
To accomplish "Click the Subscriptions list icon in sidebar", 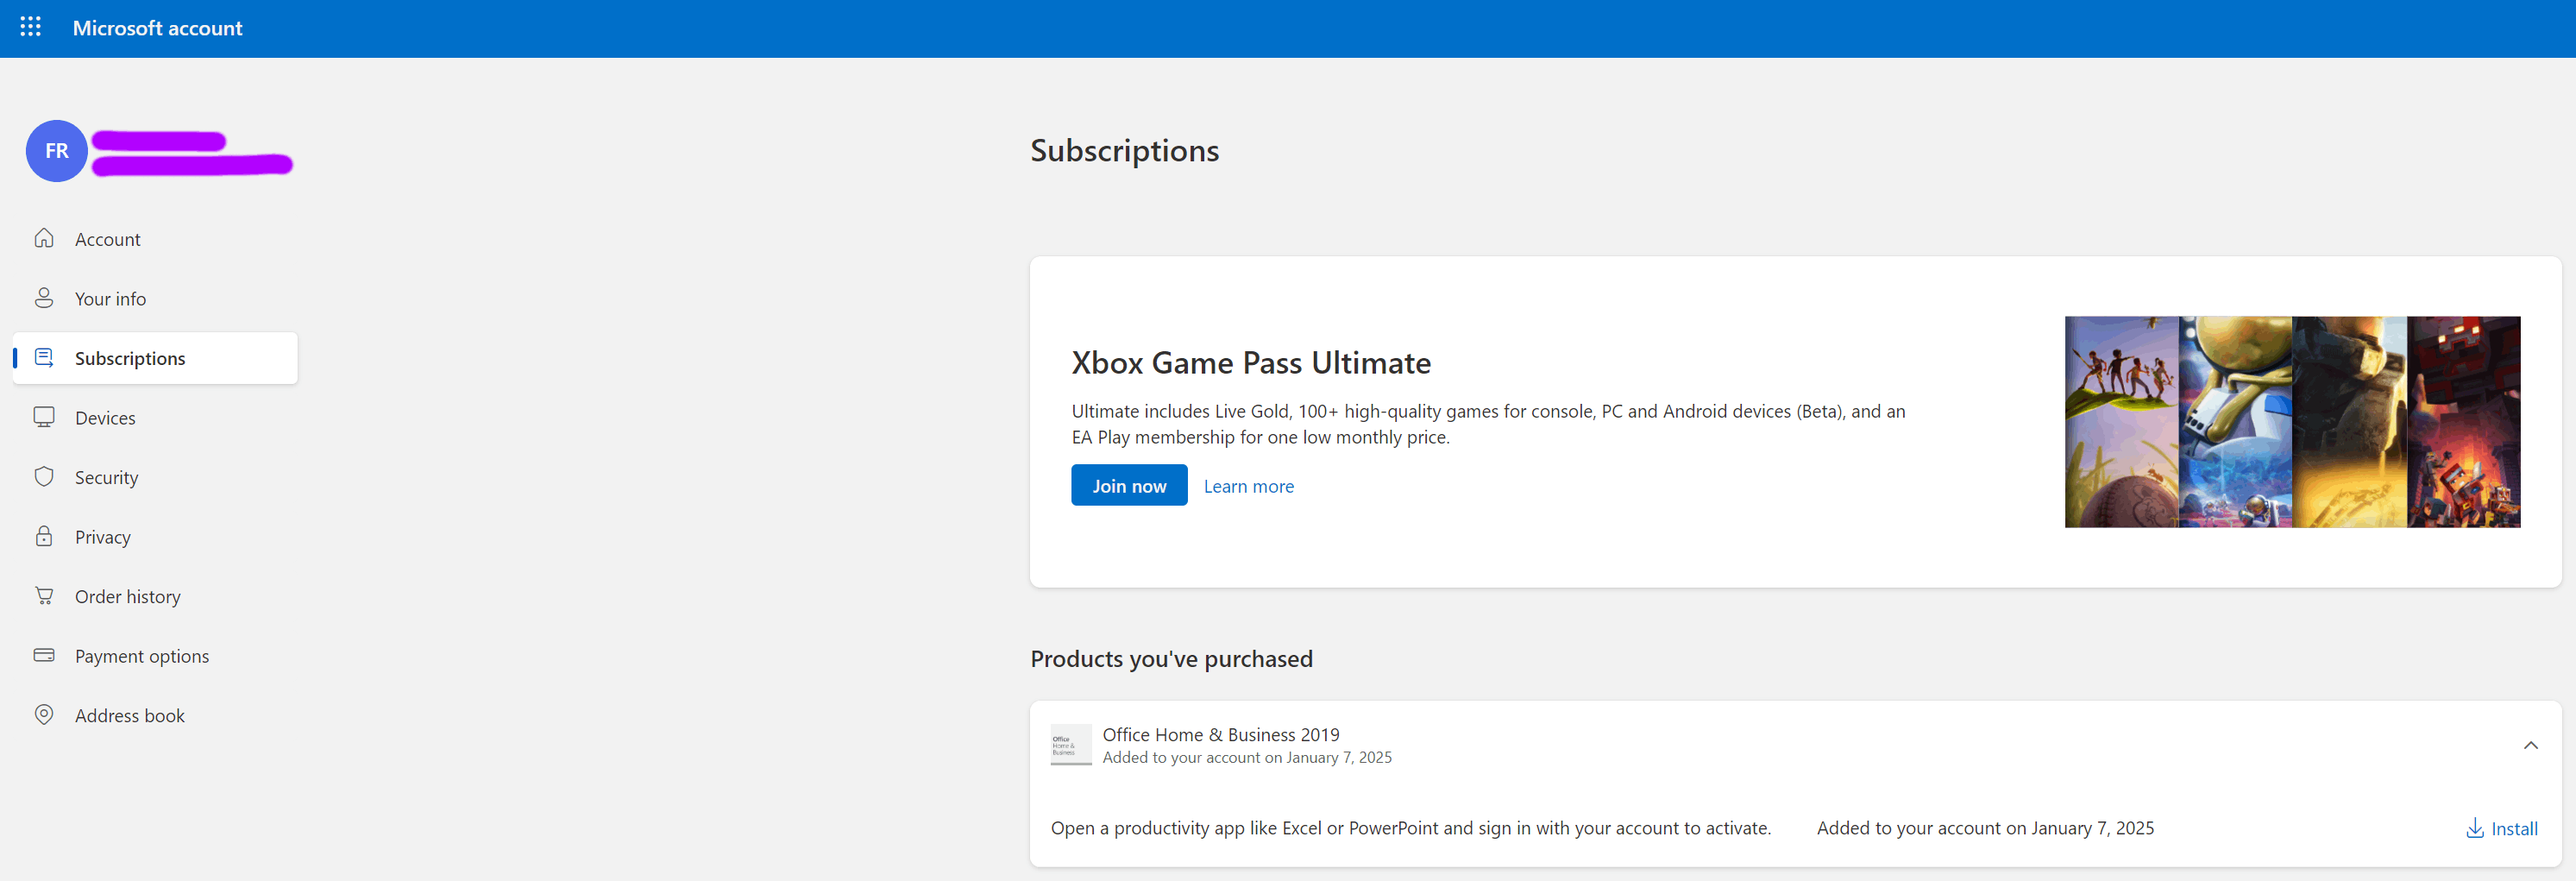I will [x=44, y=358].
